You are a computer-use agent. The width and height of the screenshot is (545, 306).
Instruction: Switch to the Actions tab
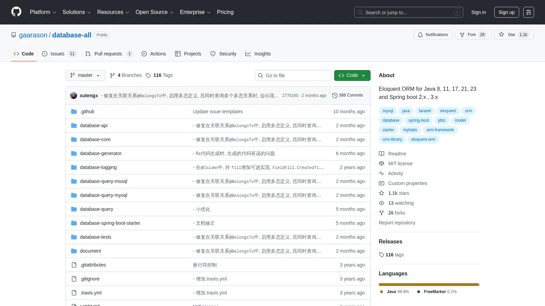(154, 54)
